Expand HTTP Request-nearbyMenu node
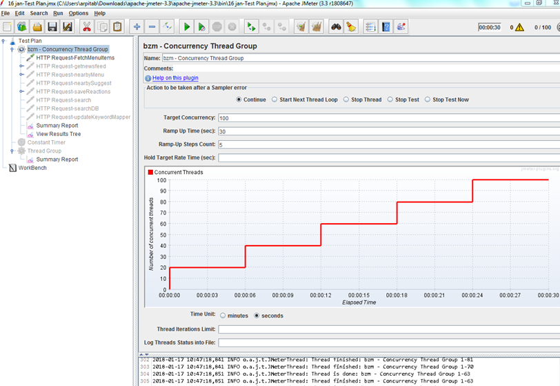The width and height of the screenshot is (560, 386). pyautogui.click(x=21, y=75)
